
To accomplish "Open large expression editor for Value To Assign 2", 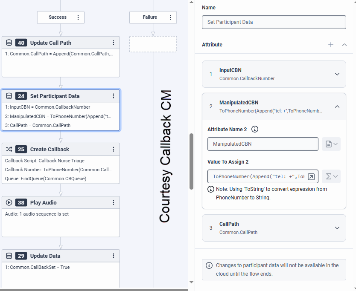I will pyautogui.click(x=312, y=176).
